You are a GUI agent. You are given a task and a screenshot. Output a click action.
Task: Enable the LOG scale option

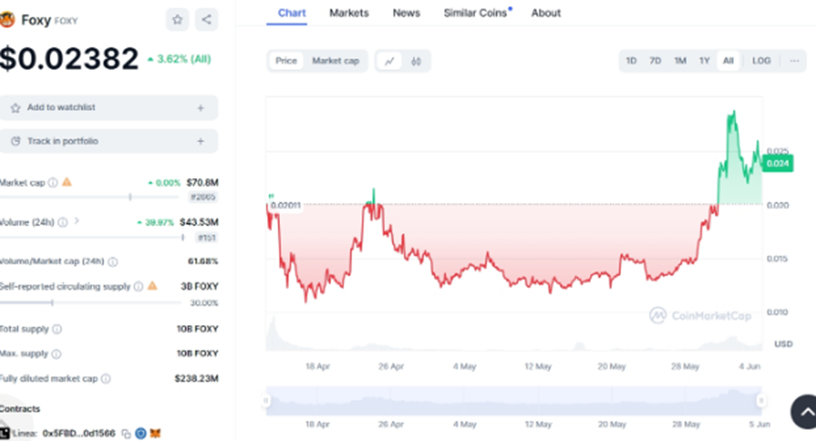(x=761, y=61)
